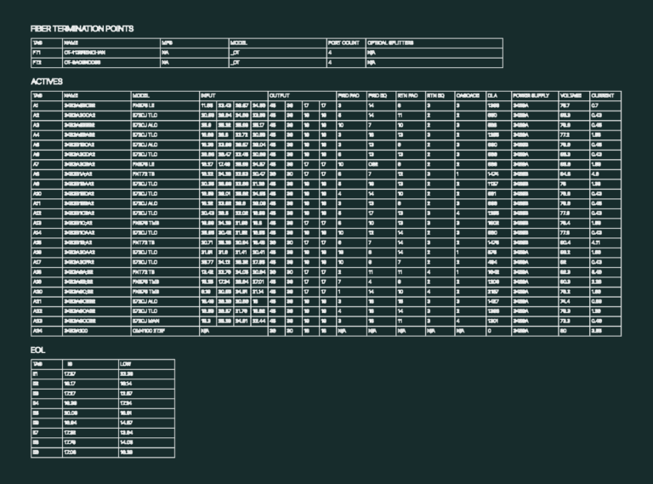Select the FT2 tag cell
653x484 pixels.
coord(37,62)
